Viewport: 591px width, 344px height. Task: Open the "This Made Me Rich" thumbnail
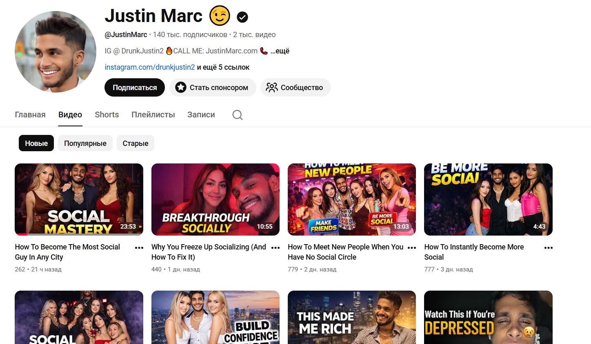click(x=352, y=318)
